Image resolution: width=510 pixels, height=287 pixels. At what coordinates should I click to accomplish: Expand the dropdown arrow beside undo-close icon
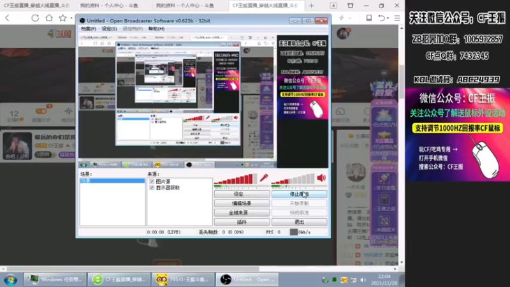(x=388, y=18)
